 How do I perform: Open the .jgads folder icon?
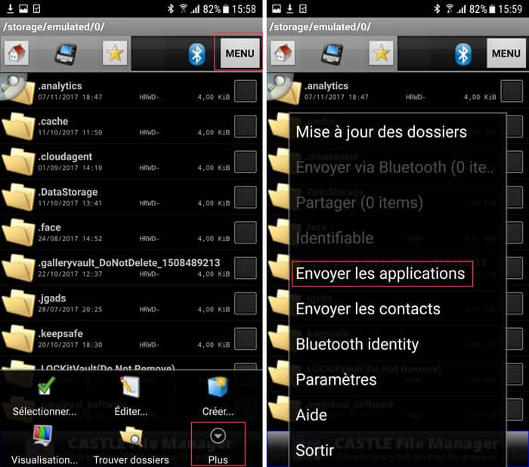19,303
